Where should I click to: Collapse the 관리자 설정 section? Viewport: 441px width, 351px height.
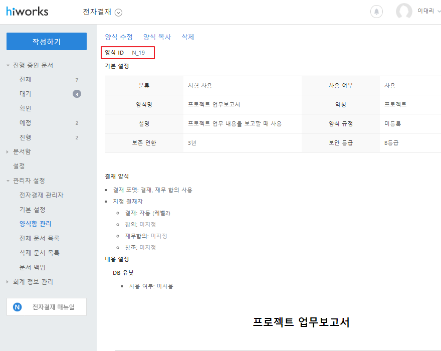(x=8, y=181)
